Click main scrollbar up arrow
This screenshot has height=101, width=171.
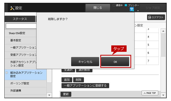pos(163,31)
